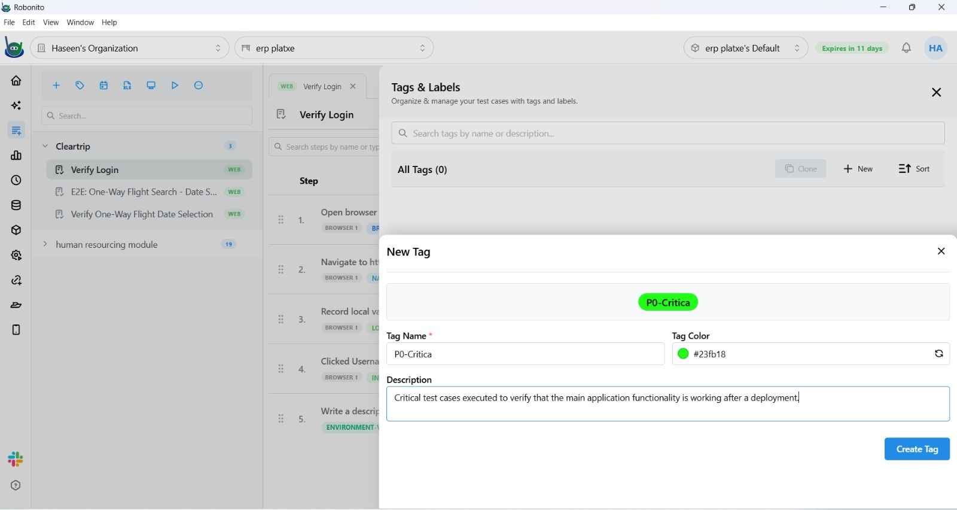Select step 4 Clicked Username row

click(x=324, y=369)
